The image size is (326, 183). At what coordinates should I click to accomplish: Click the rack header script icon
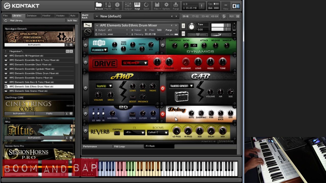pyautogui.click(x=224, y=16)
